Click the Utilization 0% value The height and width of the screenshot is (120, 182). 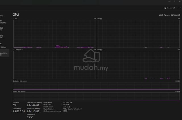click(15, 105)
